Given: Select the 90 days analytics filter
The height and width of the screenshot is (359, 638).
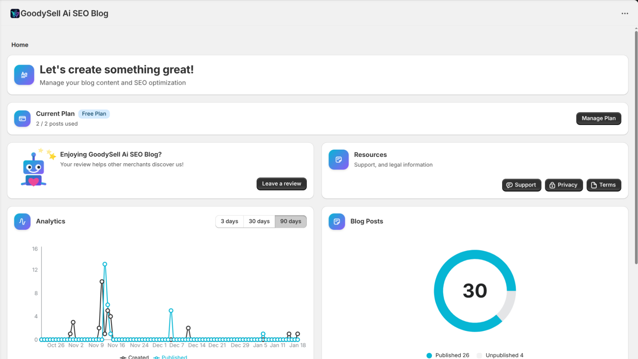Looking at the screenshot, I should click(290, 221).
